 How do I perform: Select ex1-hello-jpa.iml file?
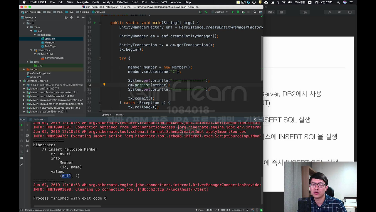[40, 73]
